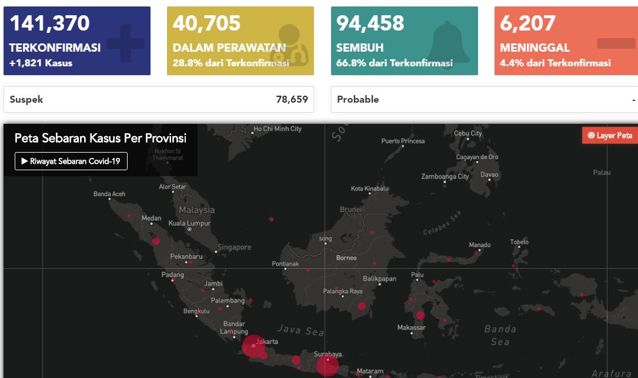Viewport: 638px width, 378px height.
Task: Play Riwayat Sebaran Covid-19 history
Action: tap(71, 161)
